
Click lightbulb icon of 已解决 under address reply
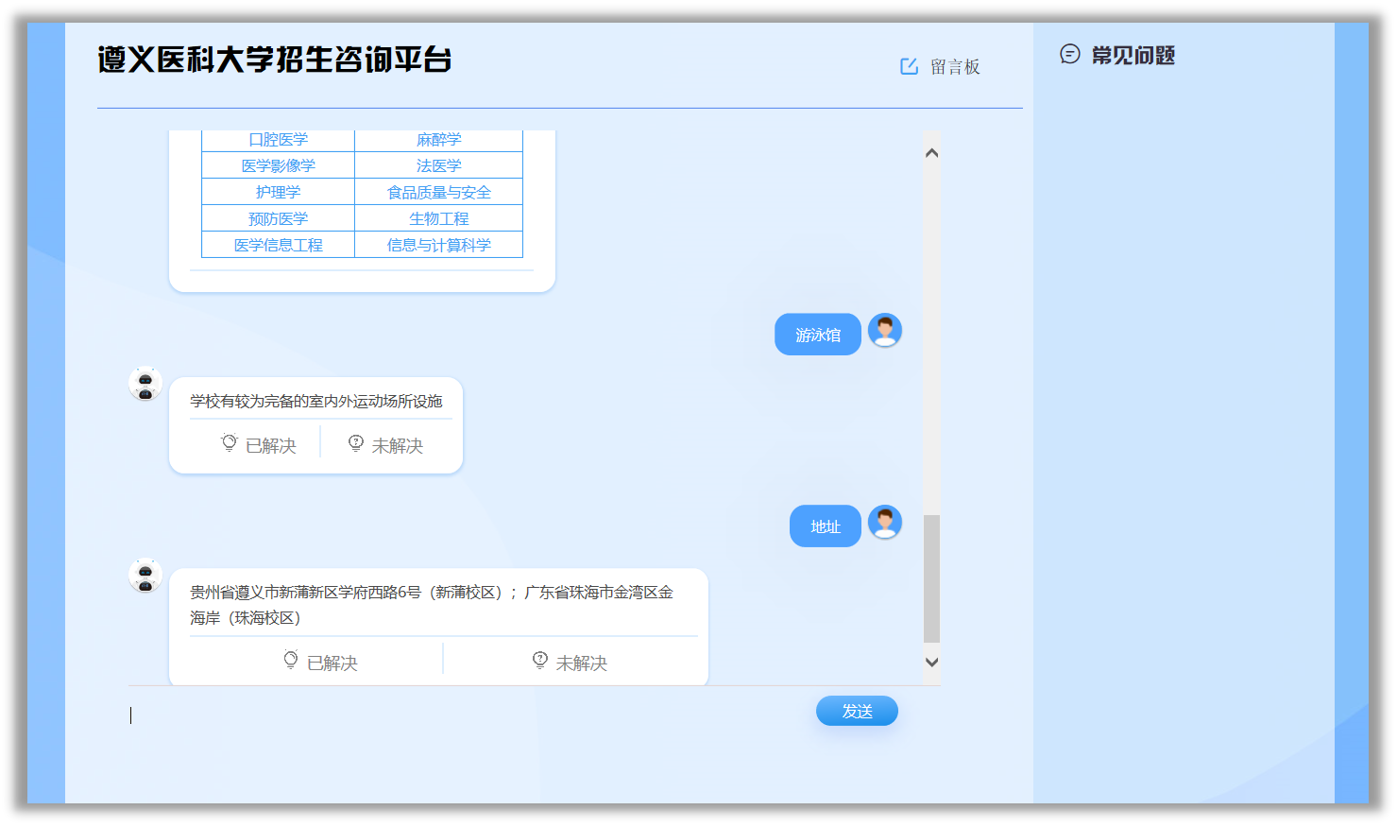click(x=291, y=660)
